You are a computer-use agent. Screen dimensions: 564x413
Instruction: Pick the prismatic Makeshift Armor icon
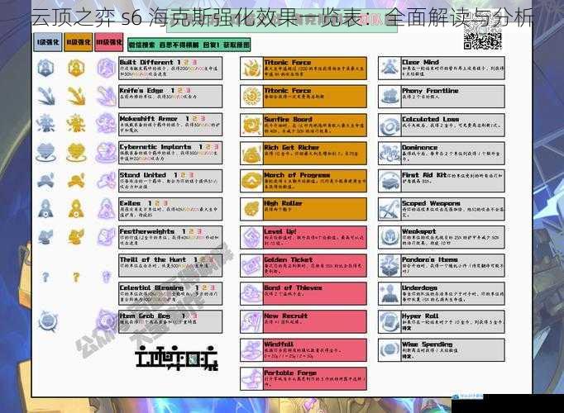(x=106, y=124)
